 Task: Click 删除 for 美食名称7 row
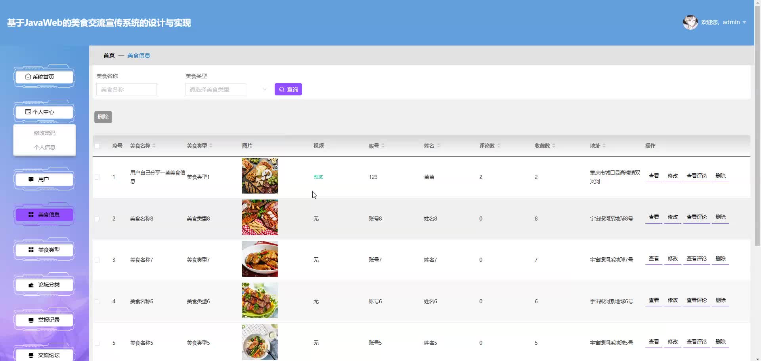[x=721, y=259]
